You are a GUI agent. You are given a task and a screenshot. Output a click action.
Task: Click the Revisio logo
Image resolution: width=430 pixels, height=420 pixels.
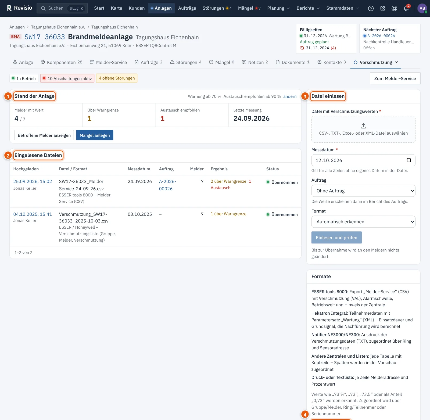click(19, 8)
